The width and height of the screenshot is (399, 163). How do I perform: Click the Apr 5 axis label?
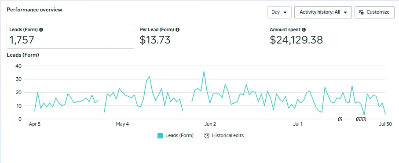pos(35,124)
